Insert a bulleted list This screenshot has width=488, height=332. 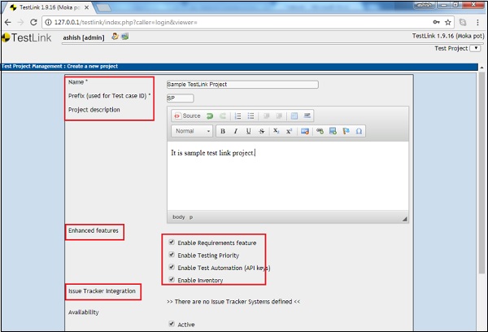click(251, 116)
